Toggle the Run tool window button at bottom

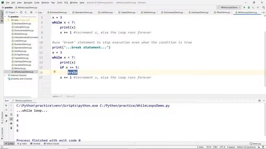[9, 144]
